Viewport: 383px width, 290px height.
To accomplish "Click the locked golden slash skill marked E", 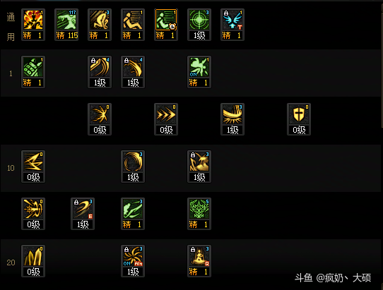I will click(x=83, y=214).
